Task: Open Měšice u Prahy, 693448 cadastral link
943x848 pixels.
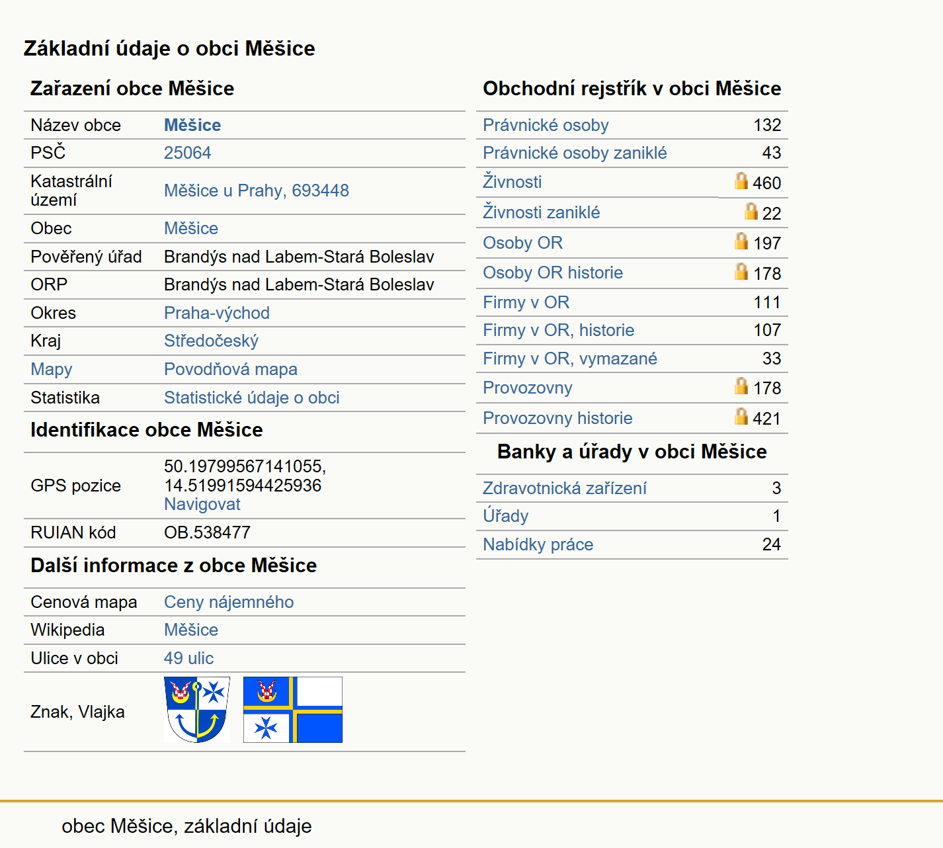Action: (x=257, y=191)
